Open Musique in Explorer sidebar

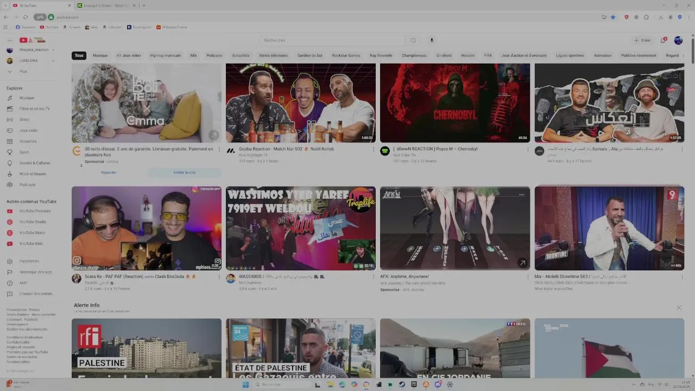pos(27,98)
